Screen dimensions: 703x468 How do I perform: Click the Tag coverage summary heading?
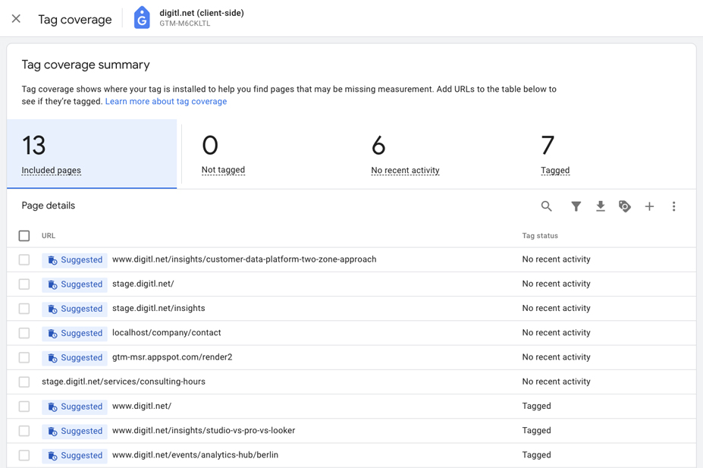tap(86, 65)
